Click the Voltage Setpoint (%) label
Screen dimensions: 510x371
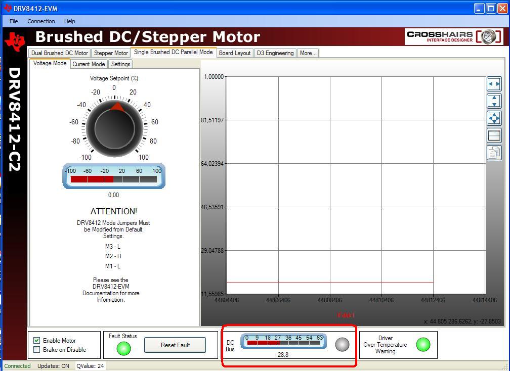tap(114, 78)
